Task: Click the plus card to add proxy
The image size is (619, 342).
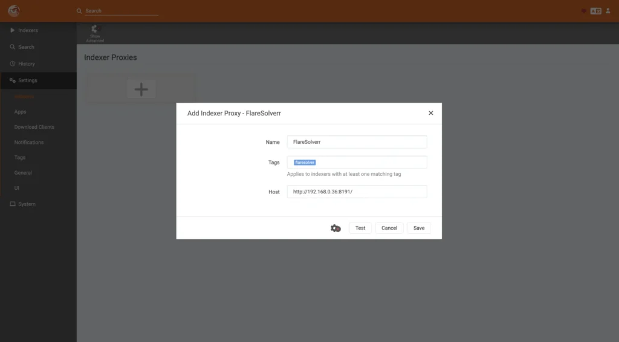Action: point(141,89)
